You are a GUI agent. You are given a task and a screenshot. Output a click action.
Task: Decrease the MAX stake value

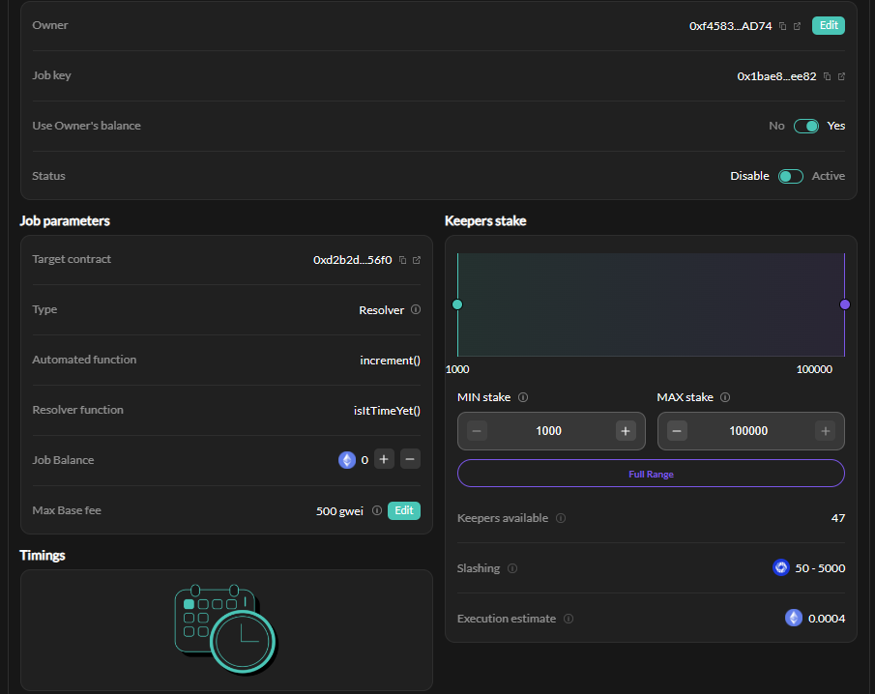click(678, 431)
